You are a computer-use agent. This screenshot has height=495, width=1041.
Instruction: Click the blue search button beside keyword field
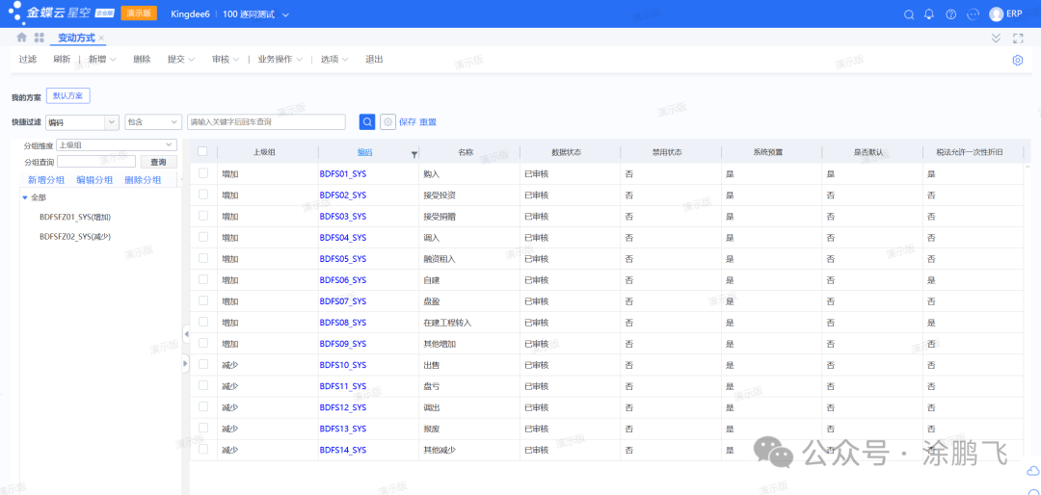pos(367,122)
